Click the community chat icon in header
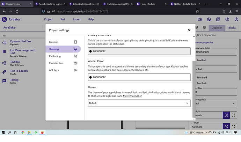The image size is (241, 142). (x=209, y=19)
